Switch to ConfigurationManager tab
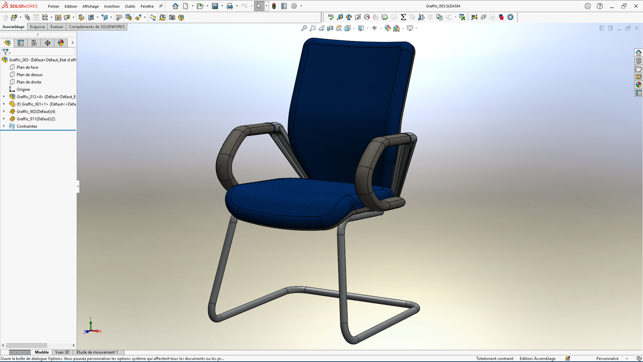The height and width of the screenshot is (362, 643). pyautogui.click(x=34, y=43)
